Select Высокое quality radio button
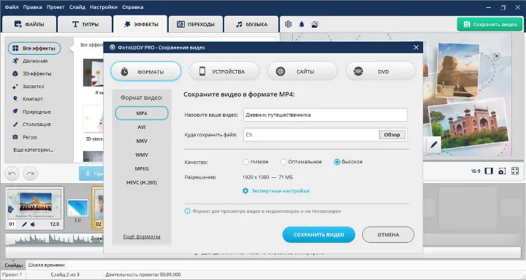Screen dimensions: 526x280 (x=337, y=162)
